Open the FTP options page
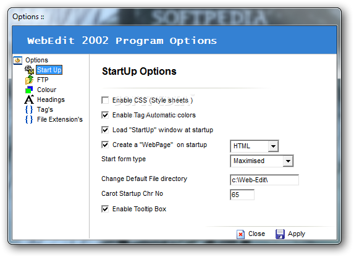Viewport: 354px width, 257px height. tap(43, 80)
